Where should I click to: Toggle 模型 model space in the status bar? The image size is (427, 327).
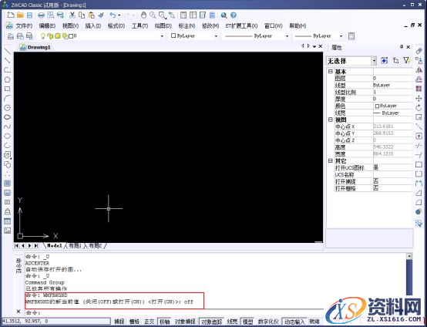coord(248,322)
